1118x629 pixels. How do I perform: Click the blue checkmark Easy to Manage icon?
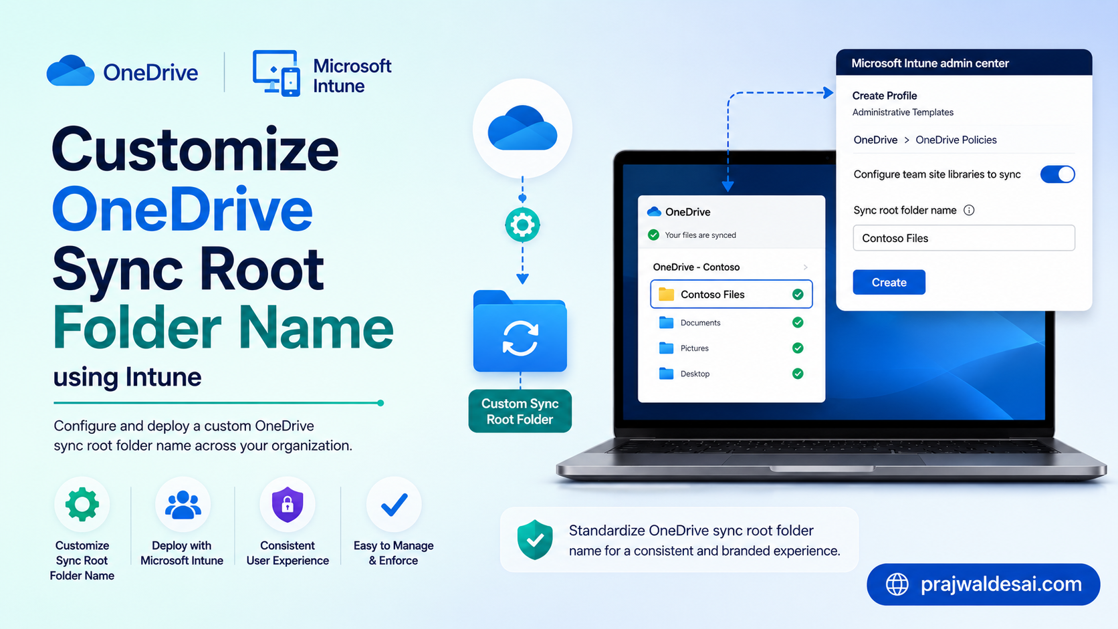coord(394,504)
